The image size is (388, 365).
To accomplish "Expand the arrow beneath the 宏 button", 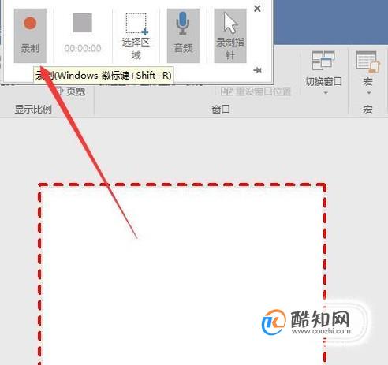I will pyautogui.click(x=368, y=93).
